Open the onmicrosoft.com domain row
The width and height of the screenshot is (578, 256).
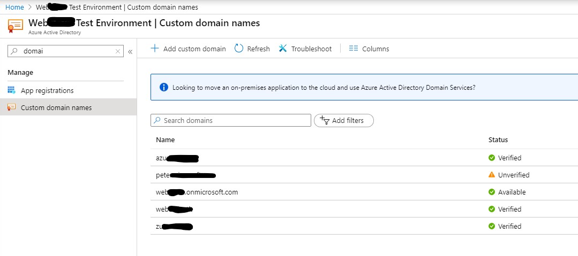tap(197, 192)
